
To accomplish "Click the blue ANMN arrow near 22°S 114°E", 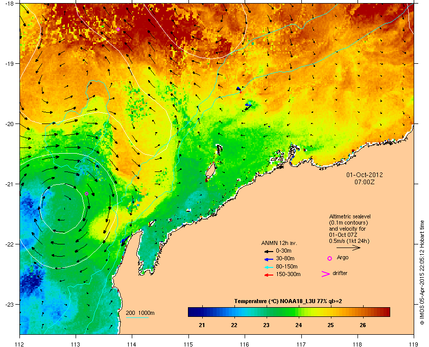I will pos(124,240).
